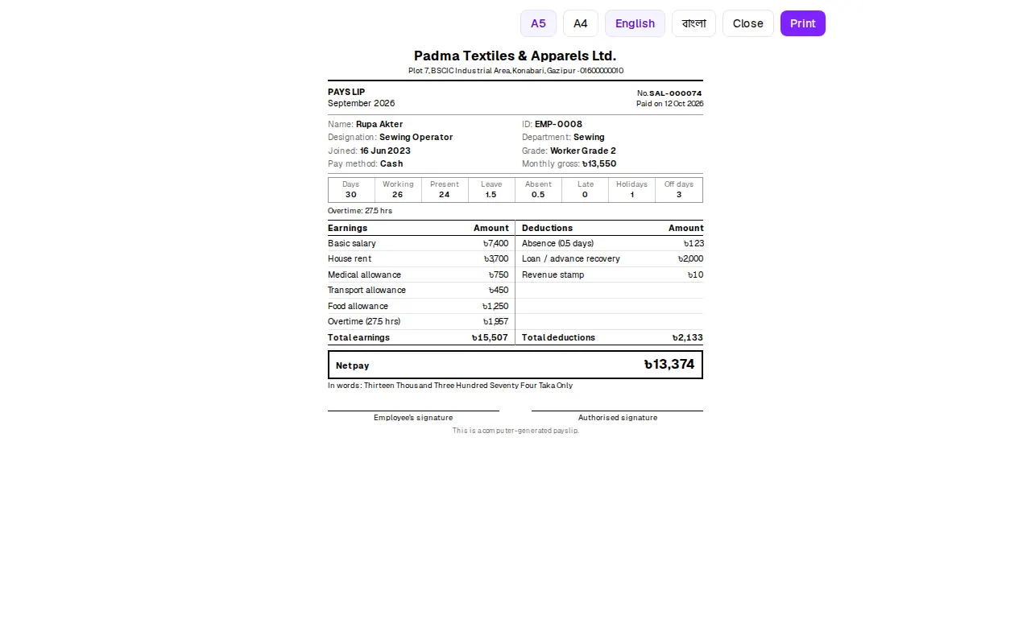Click Food allowance amount ৳1,250

tap(495, 306)
